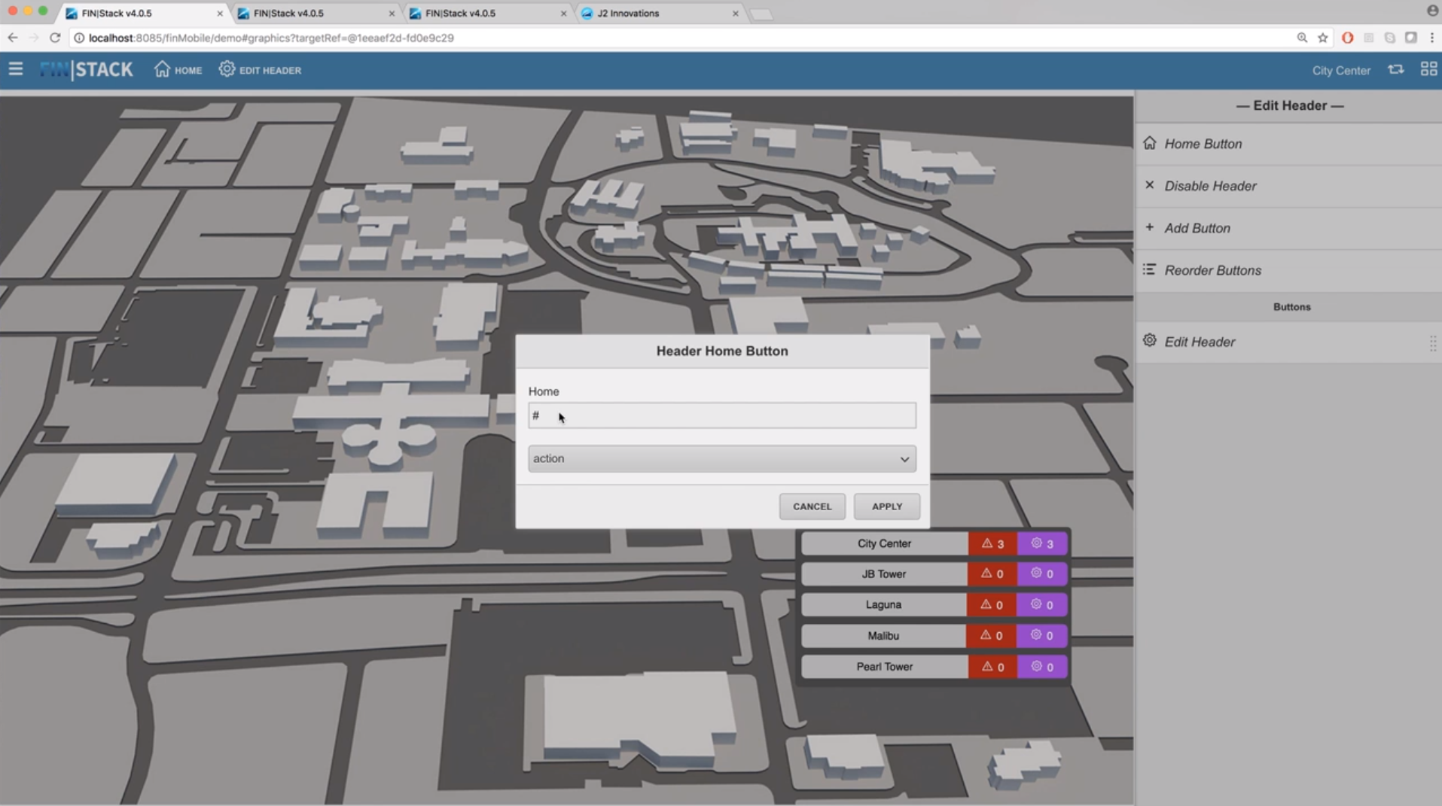Reload the page with browser refresh icon
Screen dimensions: 1442x806
click(55, 38)
